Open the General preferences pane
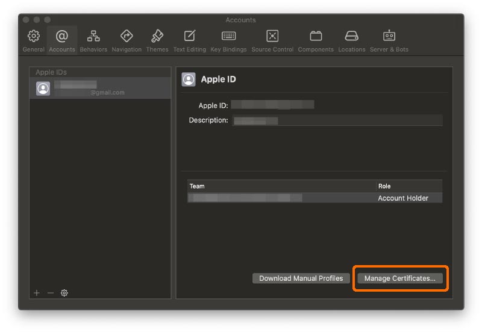Image resolution: width=482 pixels, height=332 pixels. click(x=34, y=41)
